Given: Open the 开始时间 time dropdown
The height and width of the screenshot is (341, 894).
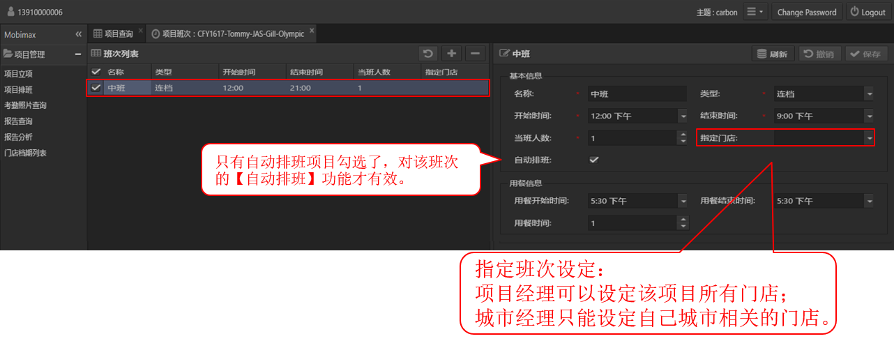Looking at the screenshot, I should (682, 116).
